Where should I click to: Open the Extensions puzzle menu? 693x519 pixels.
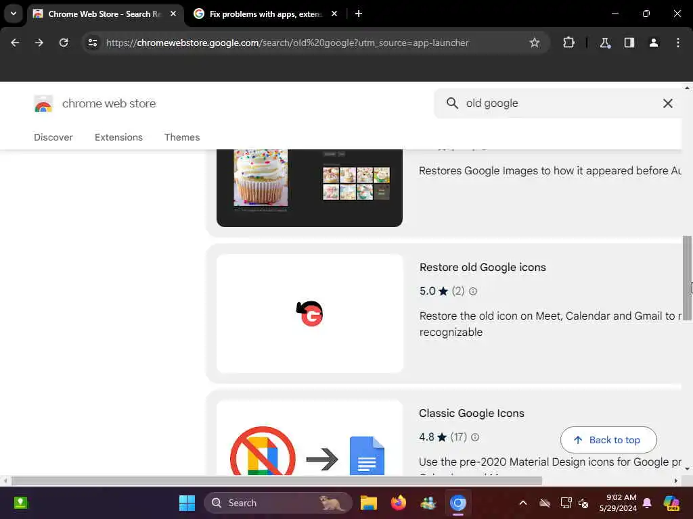568,43
